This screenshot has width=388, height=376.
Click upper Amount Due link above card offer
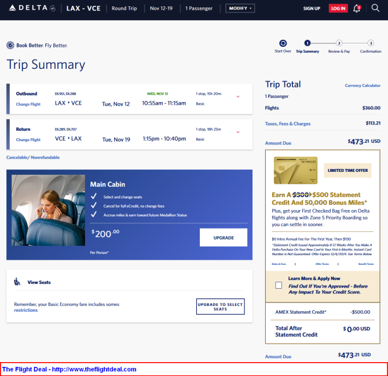(x=278, y=143)
